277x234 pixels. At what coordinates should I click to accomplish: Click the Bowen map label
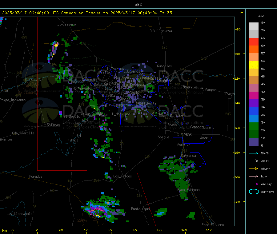tap(205, 137)
